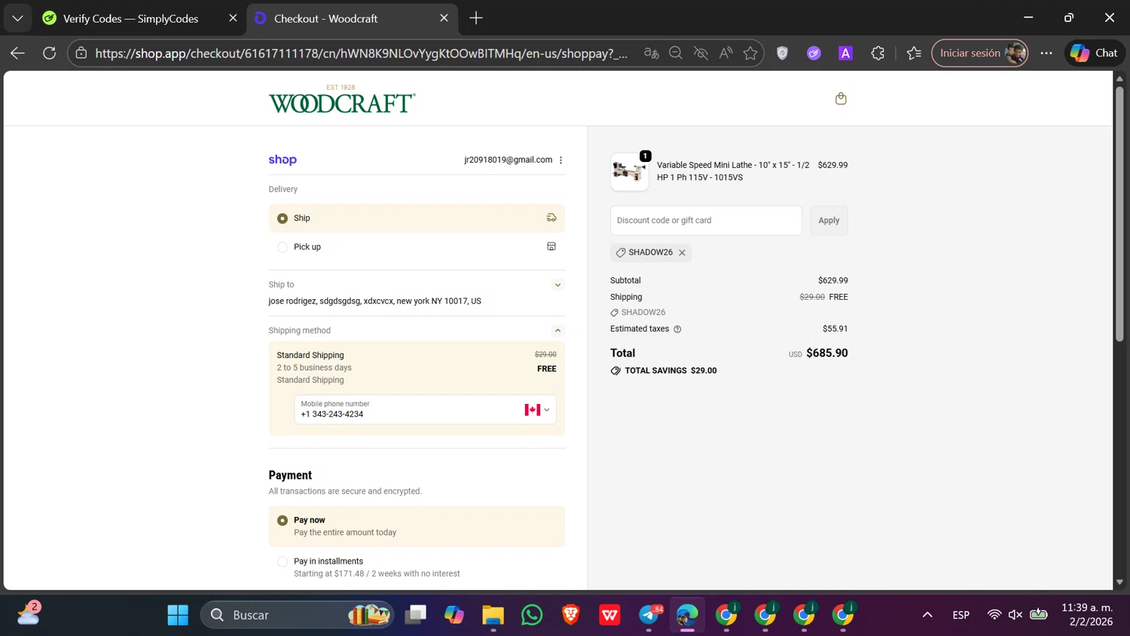Click the Shop Pay logo
The height and width of the screenshot is (636, 1130).
click(x=282, y=160)
